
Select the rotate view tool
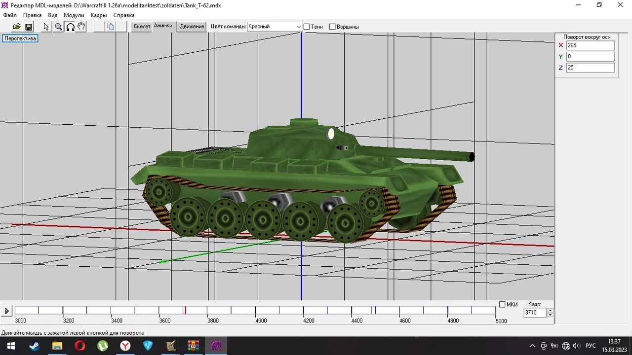coord(70,27)
